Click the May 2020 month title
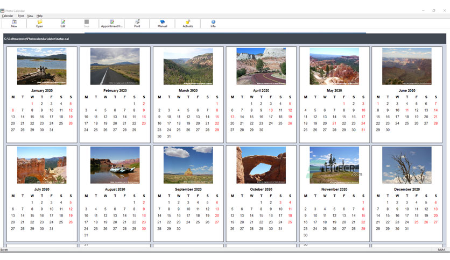The height and width of the screenshot is (260, 450). pos(334,90)
